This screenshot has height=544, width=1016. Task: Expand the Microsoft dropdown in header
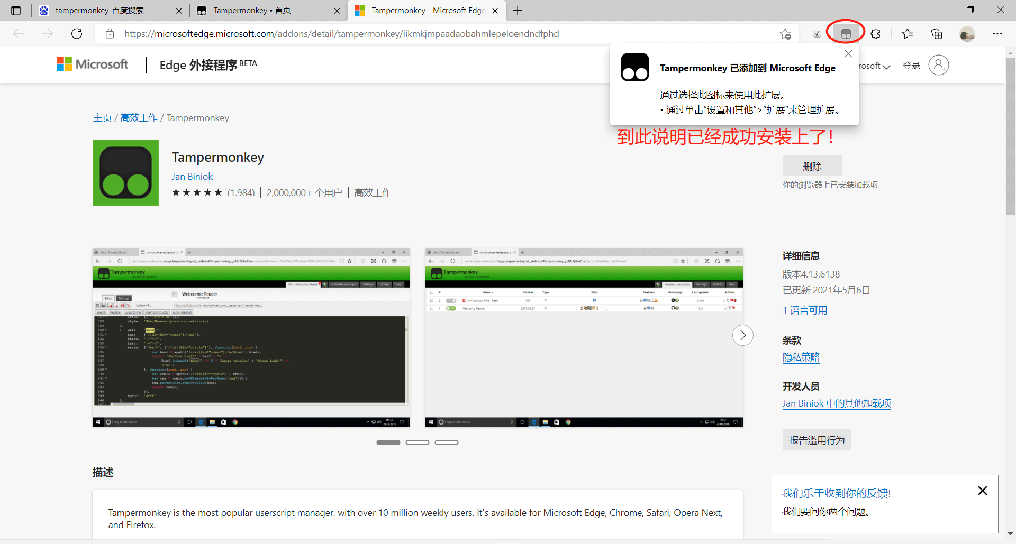tap(874, 66)
